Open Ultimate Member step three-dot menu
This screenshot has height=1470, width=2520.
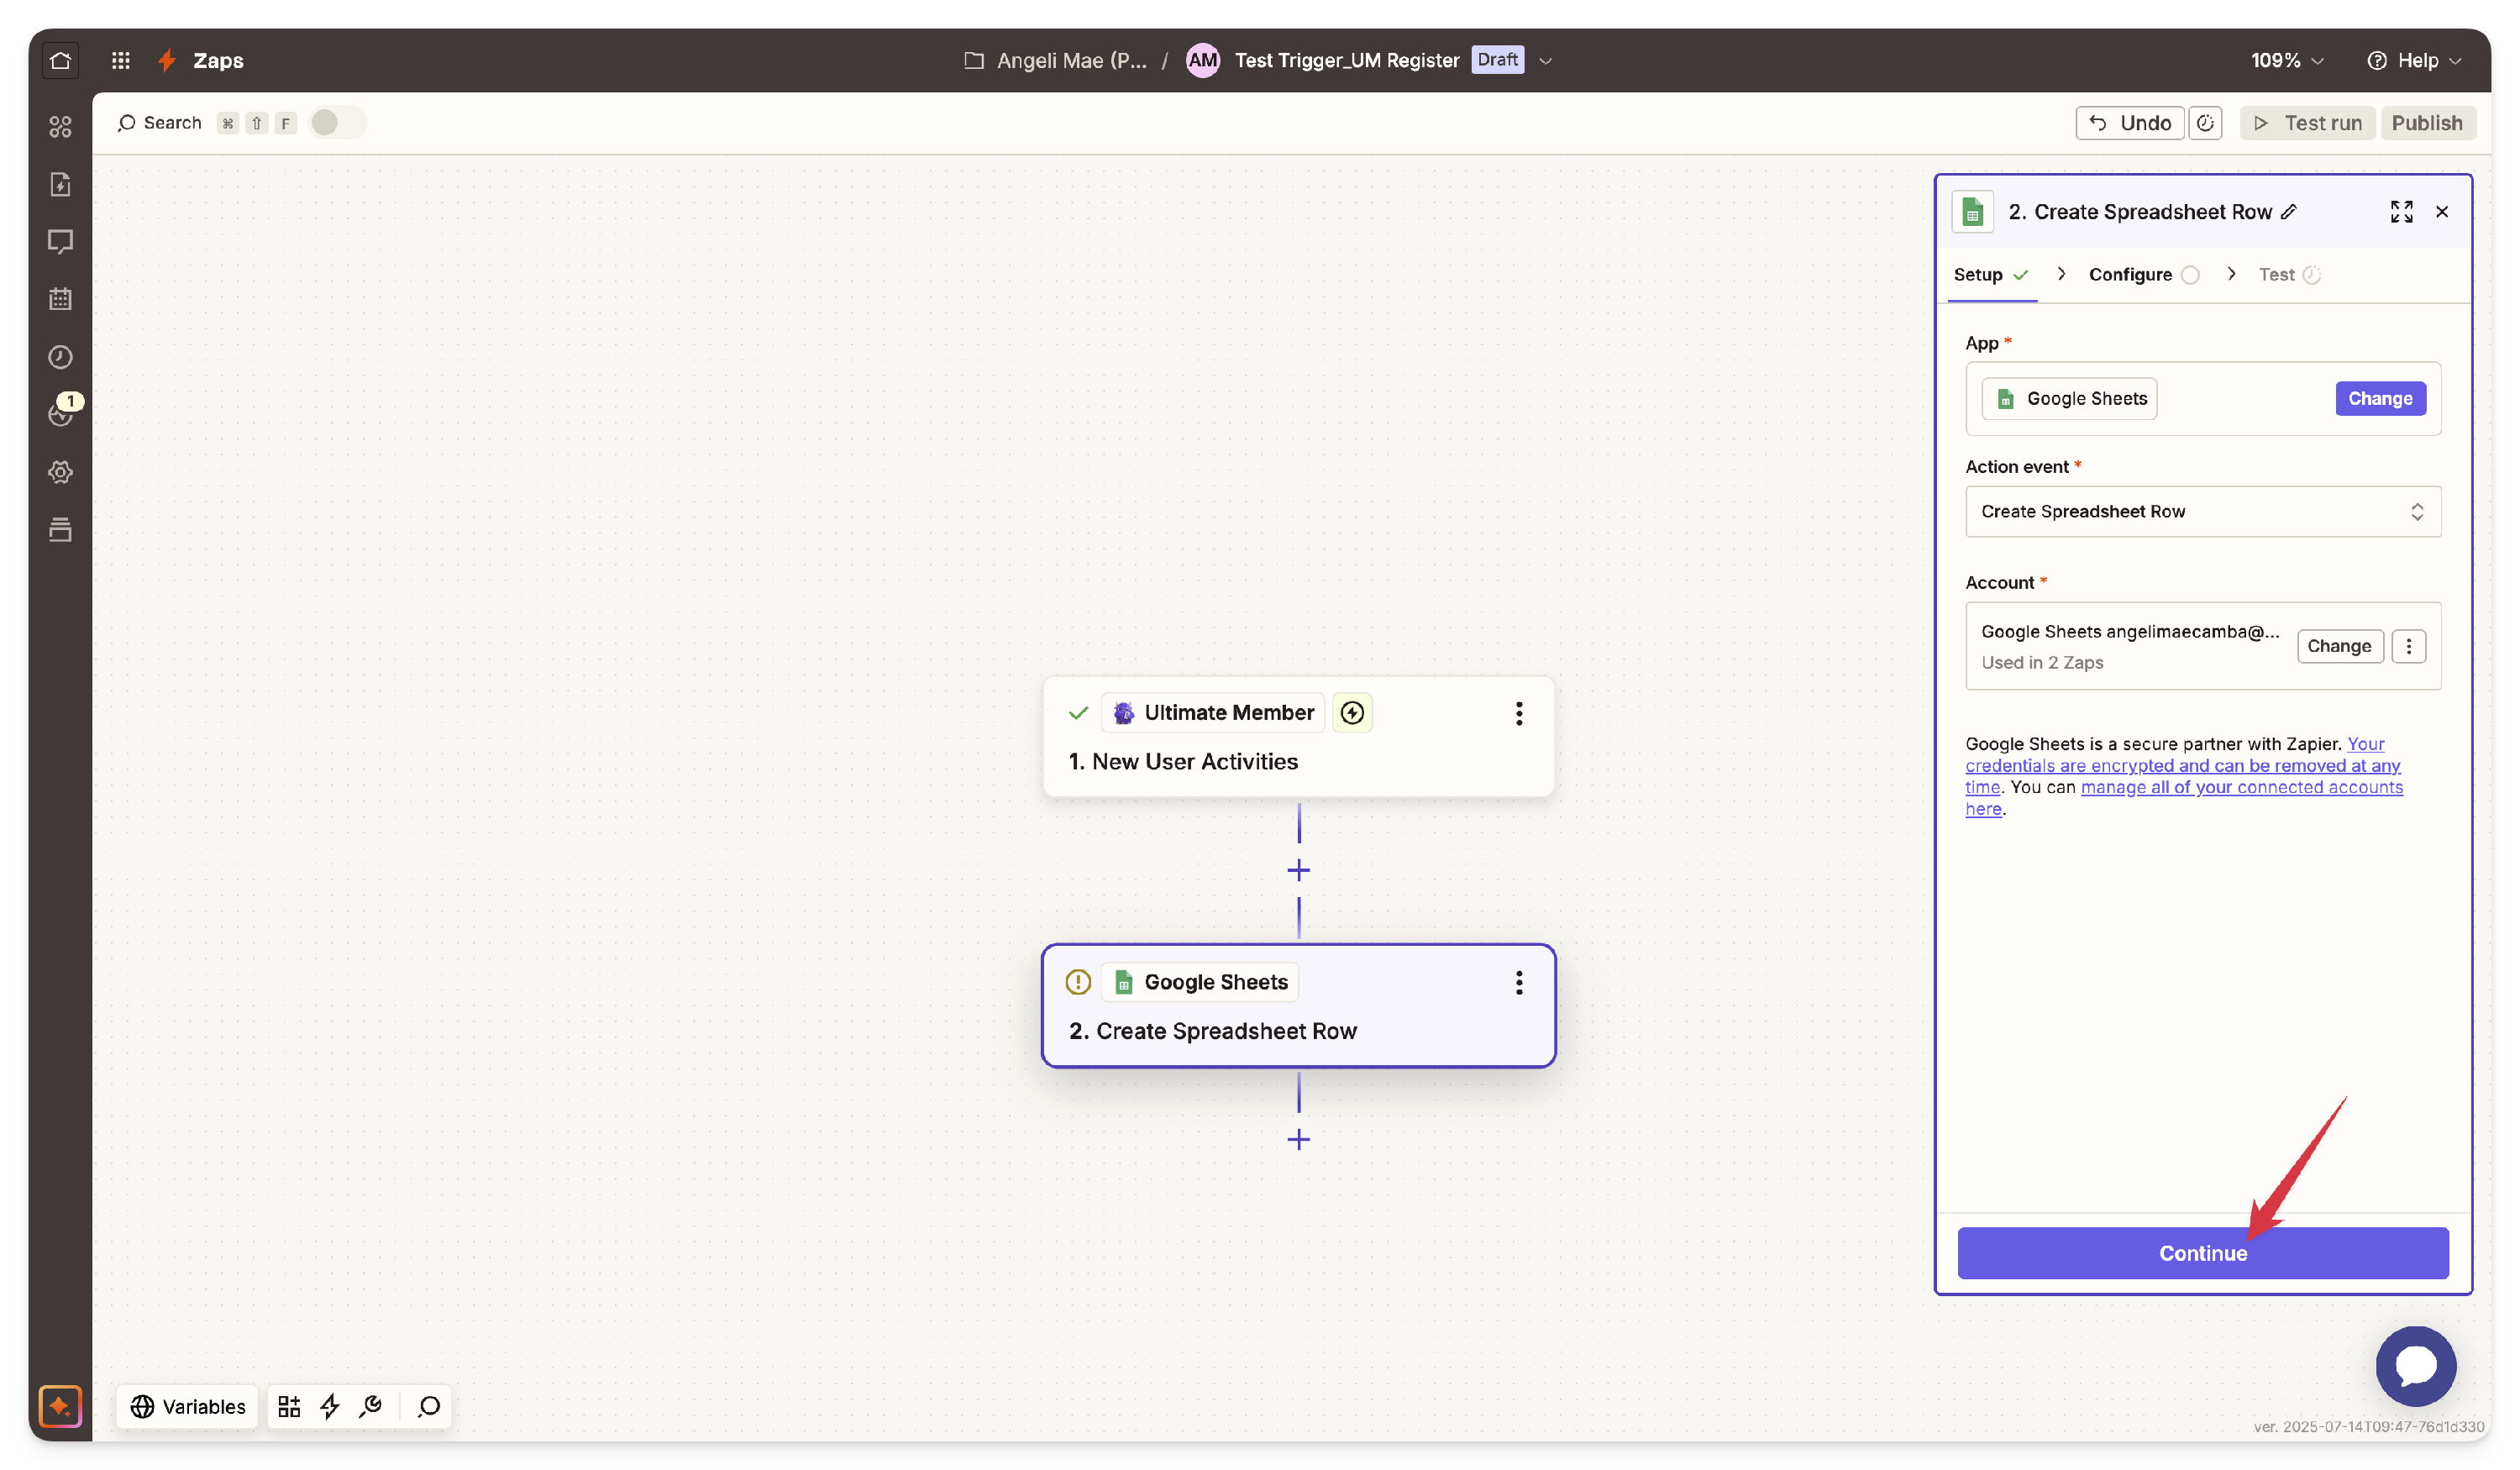pyautogui.click(x=1519, y=713)
